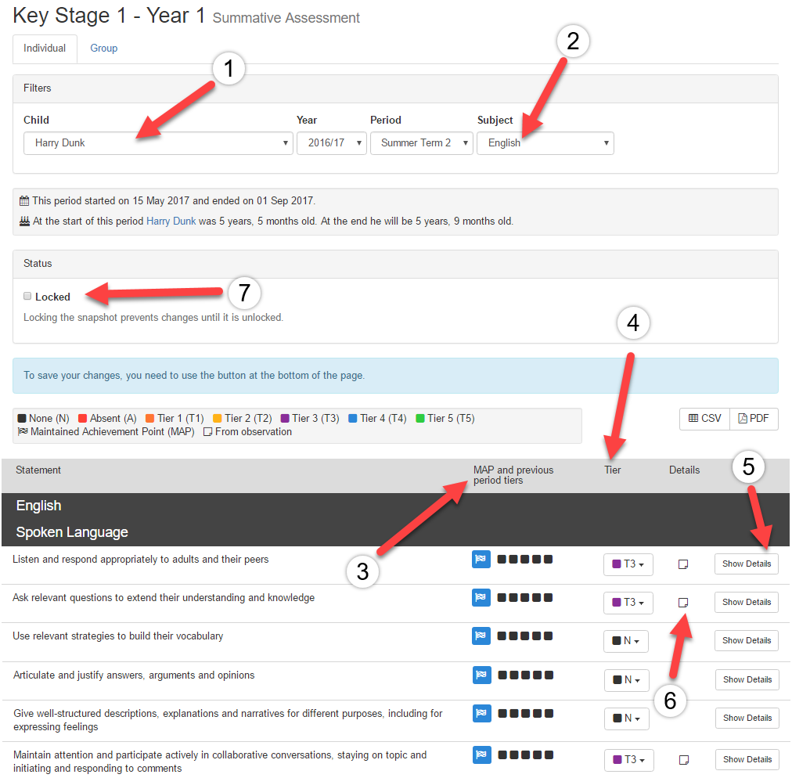
Task: Open T3 tier dropdown for Maintain attention row
Action: click(x=629, y=760)
